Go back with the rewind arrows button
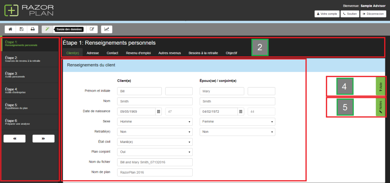The image size is (390, 183). coord(15,139)
